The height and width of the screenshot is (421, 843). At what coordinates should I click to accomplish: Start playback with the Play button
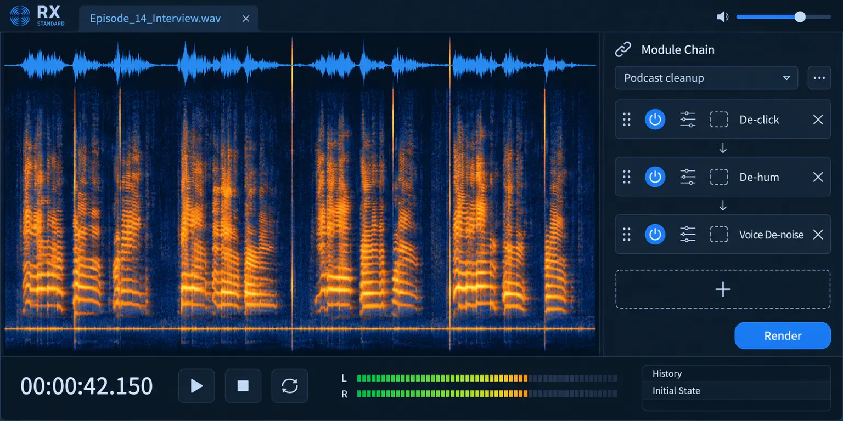[x=196, y=386]
